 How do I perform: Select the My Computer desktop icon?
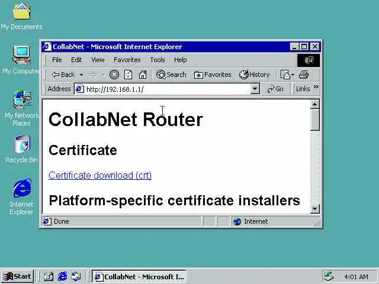21,60
